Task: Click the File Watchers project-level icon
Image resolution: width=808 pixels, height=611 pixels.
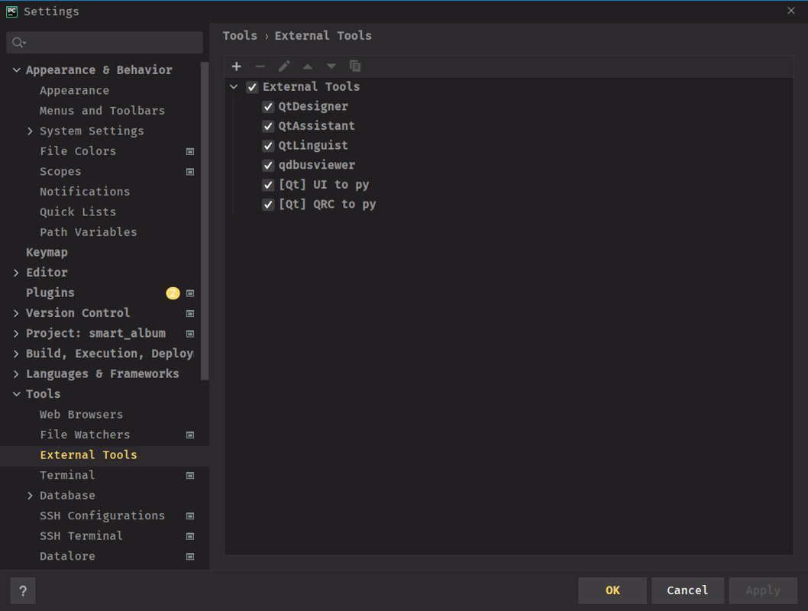Action: coord(190,435)
